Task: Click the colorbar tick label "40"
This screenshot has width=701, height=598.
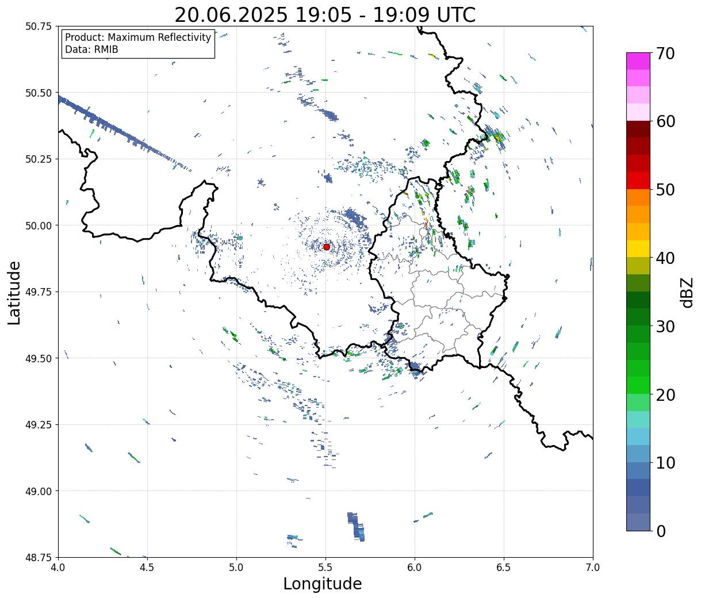Action: coord(665,258)
